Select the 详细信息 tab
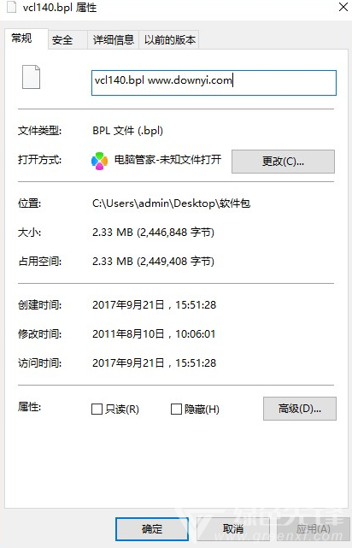The width and height of the screenshot is (352, 548). [x=114, y=40]
